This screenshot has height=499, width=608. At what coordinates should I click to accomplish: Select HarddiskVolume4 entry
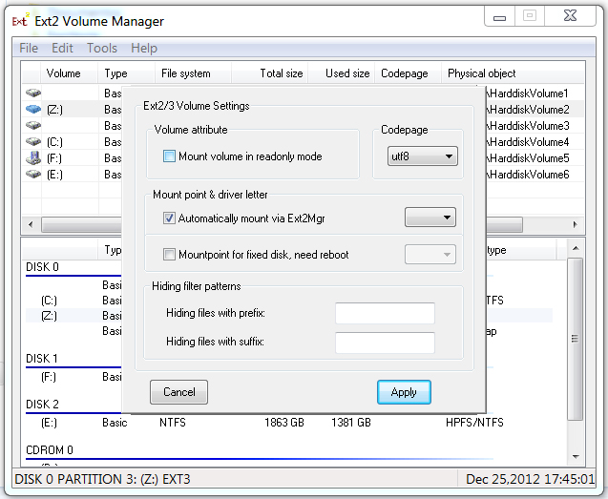(528, 142)
